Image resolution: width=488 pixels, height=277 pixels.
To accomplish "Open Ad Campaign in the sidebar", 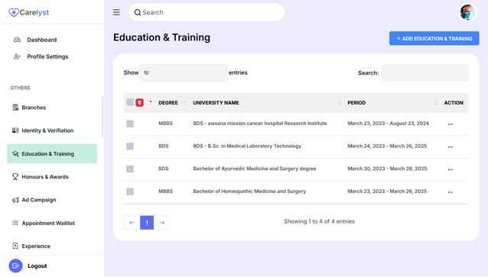I will tap(39, 200).
